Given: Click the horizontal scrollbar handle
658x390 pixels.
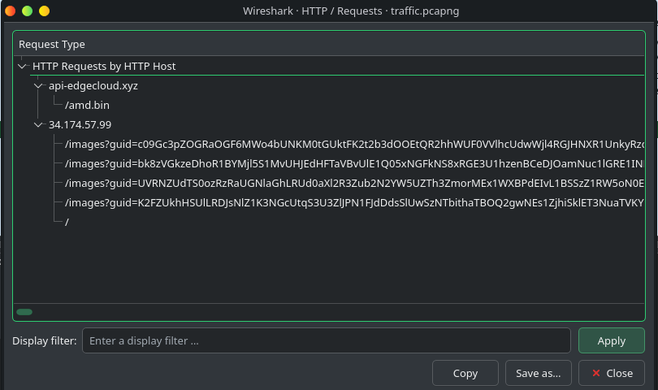Looking at the screenshot, I should (24, 311).
